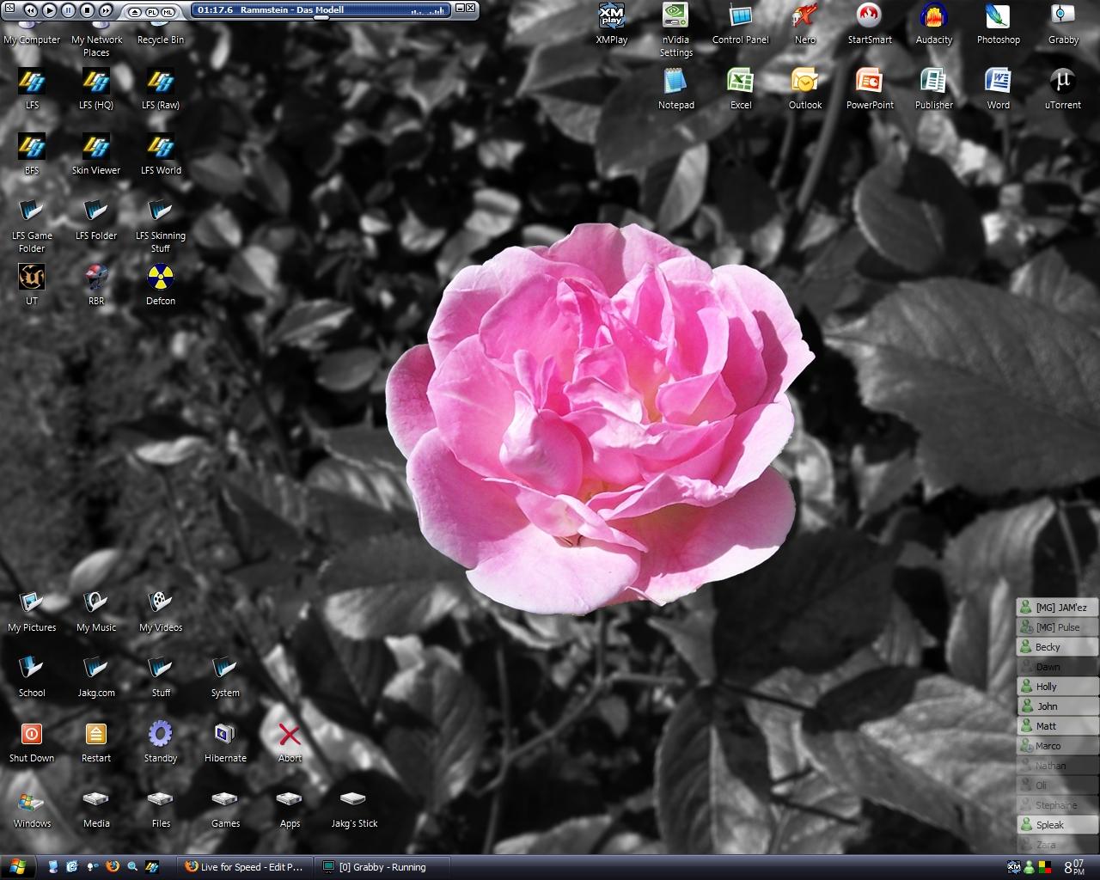Viewport: 1100px width, 880px height.
Task: Select contact Marco in buddy list
Action: point(1057,746)
